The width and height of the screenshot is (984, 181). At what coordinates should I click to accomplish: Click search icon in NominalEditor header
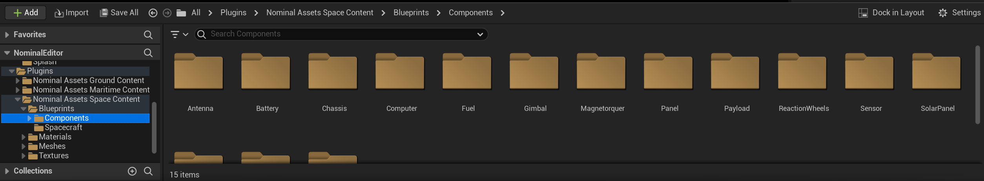pos(148,53)
